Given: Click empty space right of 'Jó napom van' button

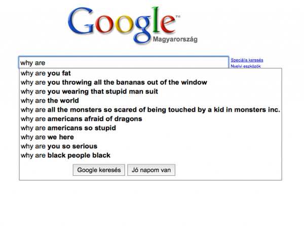Looking at the screenshot, I should point(228,170).
